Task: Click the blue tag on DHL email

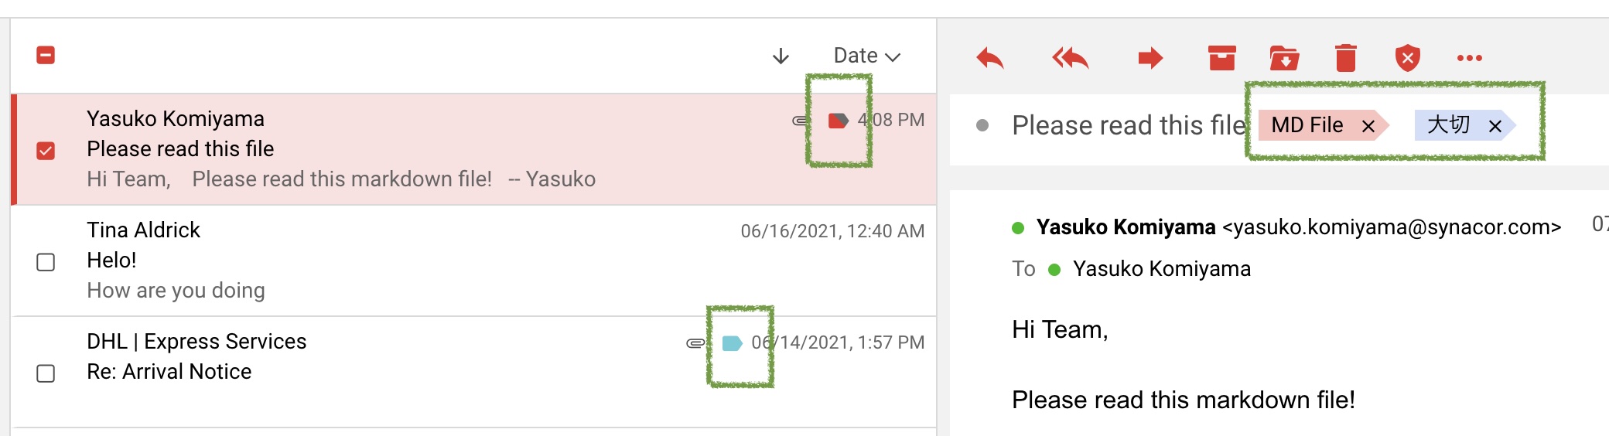Action: [732, 343]
